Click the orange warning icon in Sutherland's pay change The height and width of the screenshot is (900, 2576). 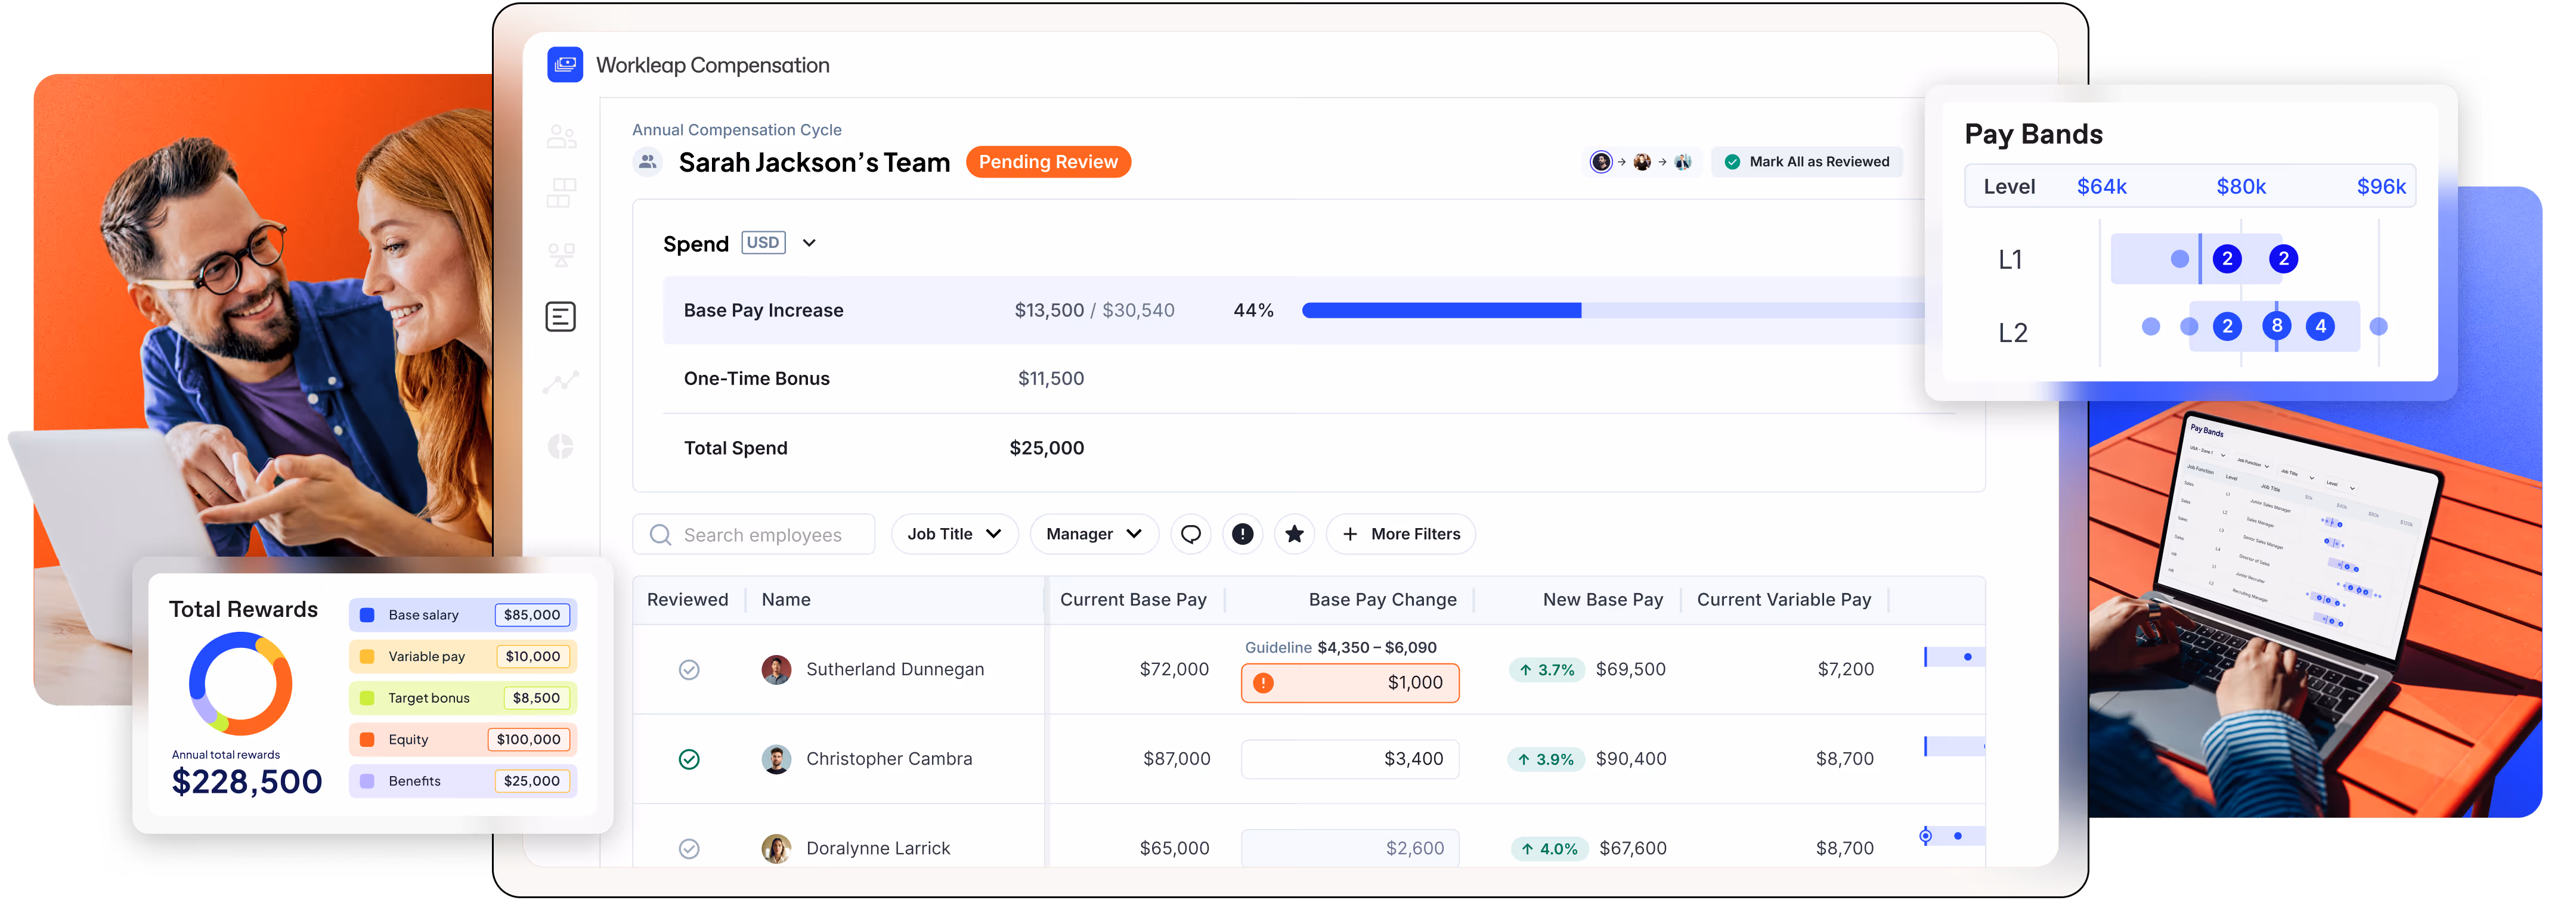tap(1264, 683)
